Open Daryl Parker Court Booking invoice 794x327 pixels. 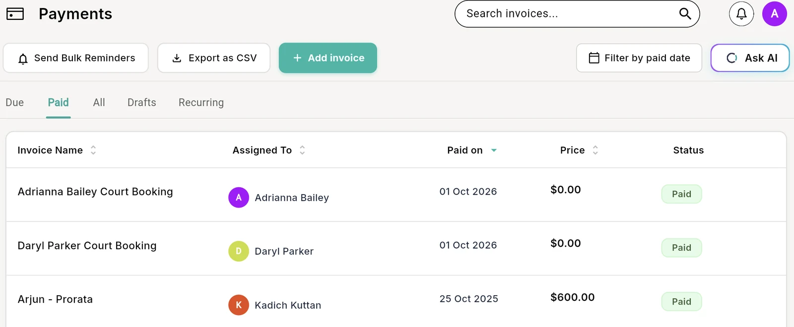click(87, 246)
